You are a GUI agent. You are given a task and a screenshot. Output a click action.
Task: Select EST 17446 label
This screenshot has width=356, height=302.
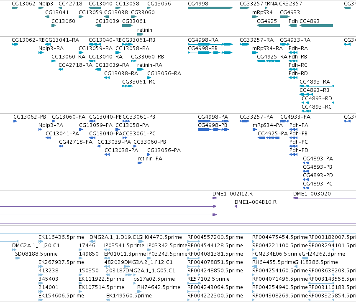(x=87, y=246)
